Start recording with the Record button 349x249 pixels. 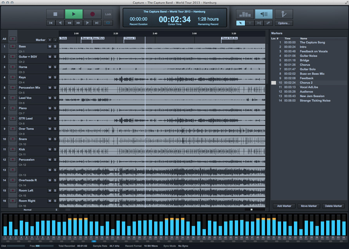pos(93,14)
